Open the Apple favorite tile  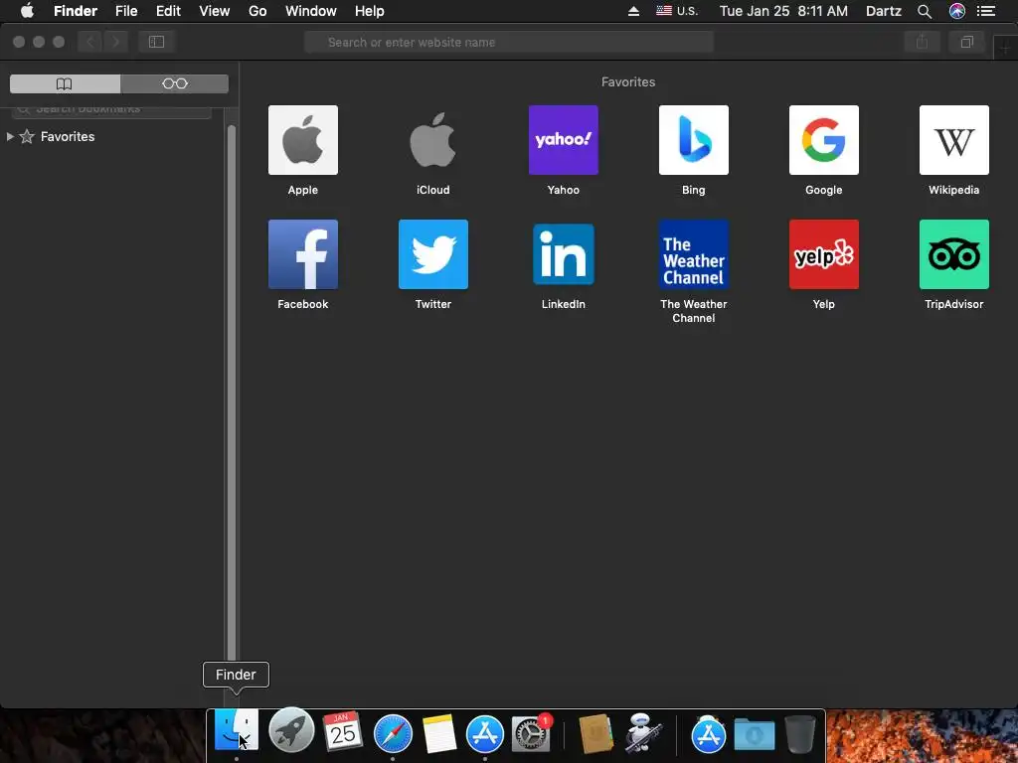click(x=302, y=140)
